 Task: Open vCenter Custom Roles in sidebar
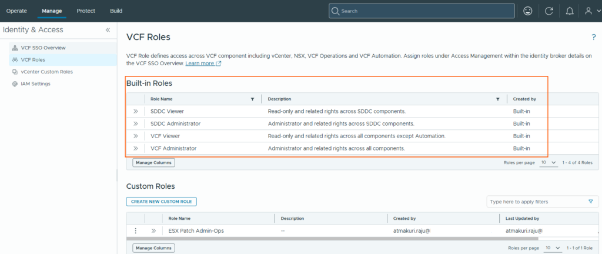point(63,72)
